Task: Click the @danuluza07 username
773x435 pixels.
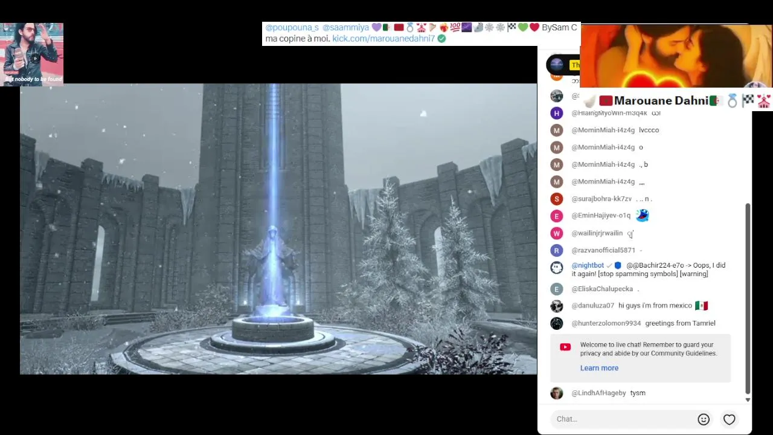Action: [593, 306]
